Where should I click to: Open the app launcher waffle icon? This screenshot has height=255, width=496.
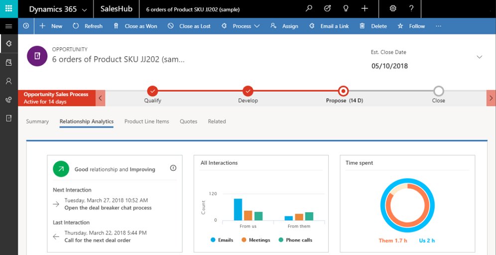9,8
